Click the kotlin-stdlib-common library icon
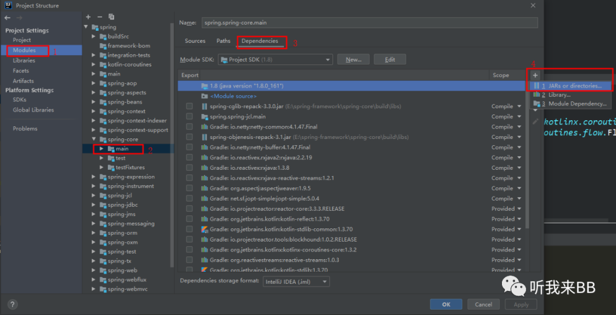Viewport: 616px width, 315px height. pos(204,229)
